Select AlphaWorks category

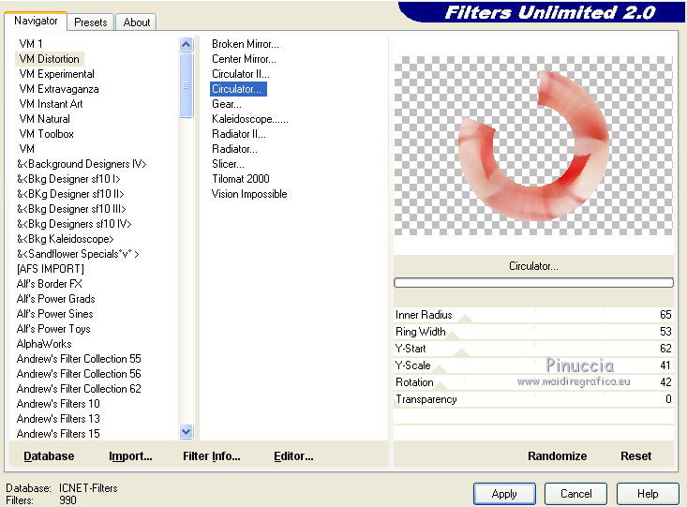[44, 344]
